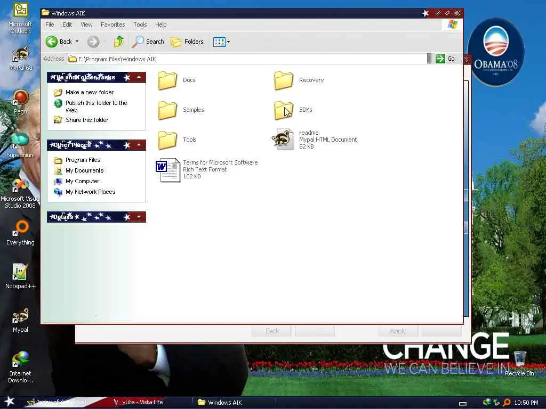This screenshot has width=546, height=409.
Task: Click the keyboard icon in system tray
Action: [x=463, y=404]
